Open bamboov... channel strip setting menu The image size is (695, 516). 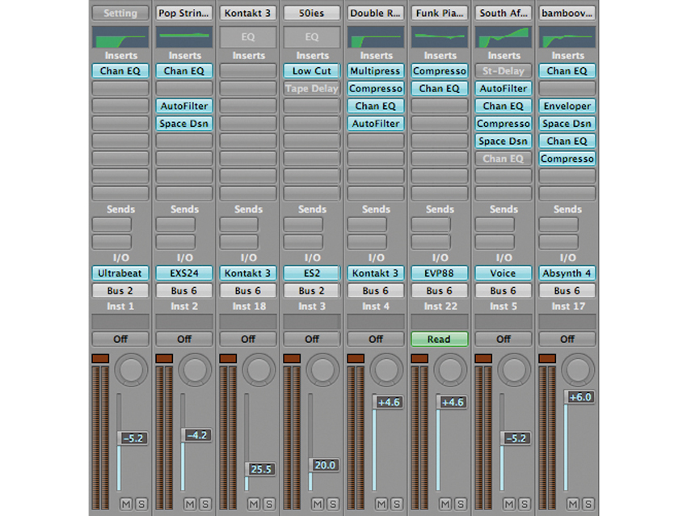tap(567, 13)
